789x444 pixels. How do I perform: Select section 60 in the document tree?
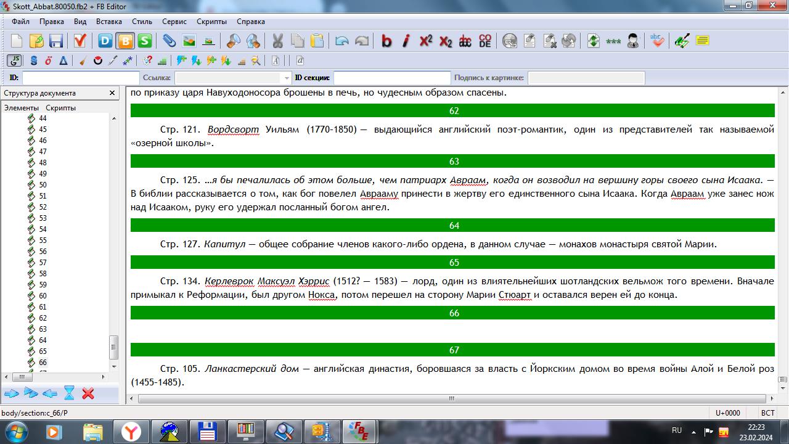tap(43, 295)
